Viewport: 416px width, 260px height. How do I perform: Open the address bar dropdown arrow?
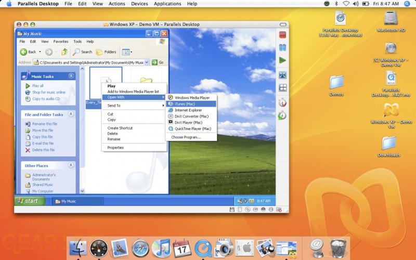click(x=147, y=62)
